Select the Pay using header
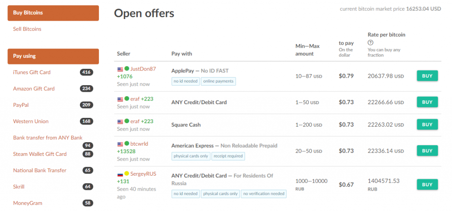 pos(53,56)
